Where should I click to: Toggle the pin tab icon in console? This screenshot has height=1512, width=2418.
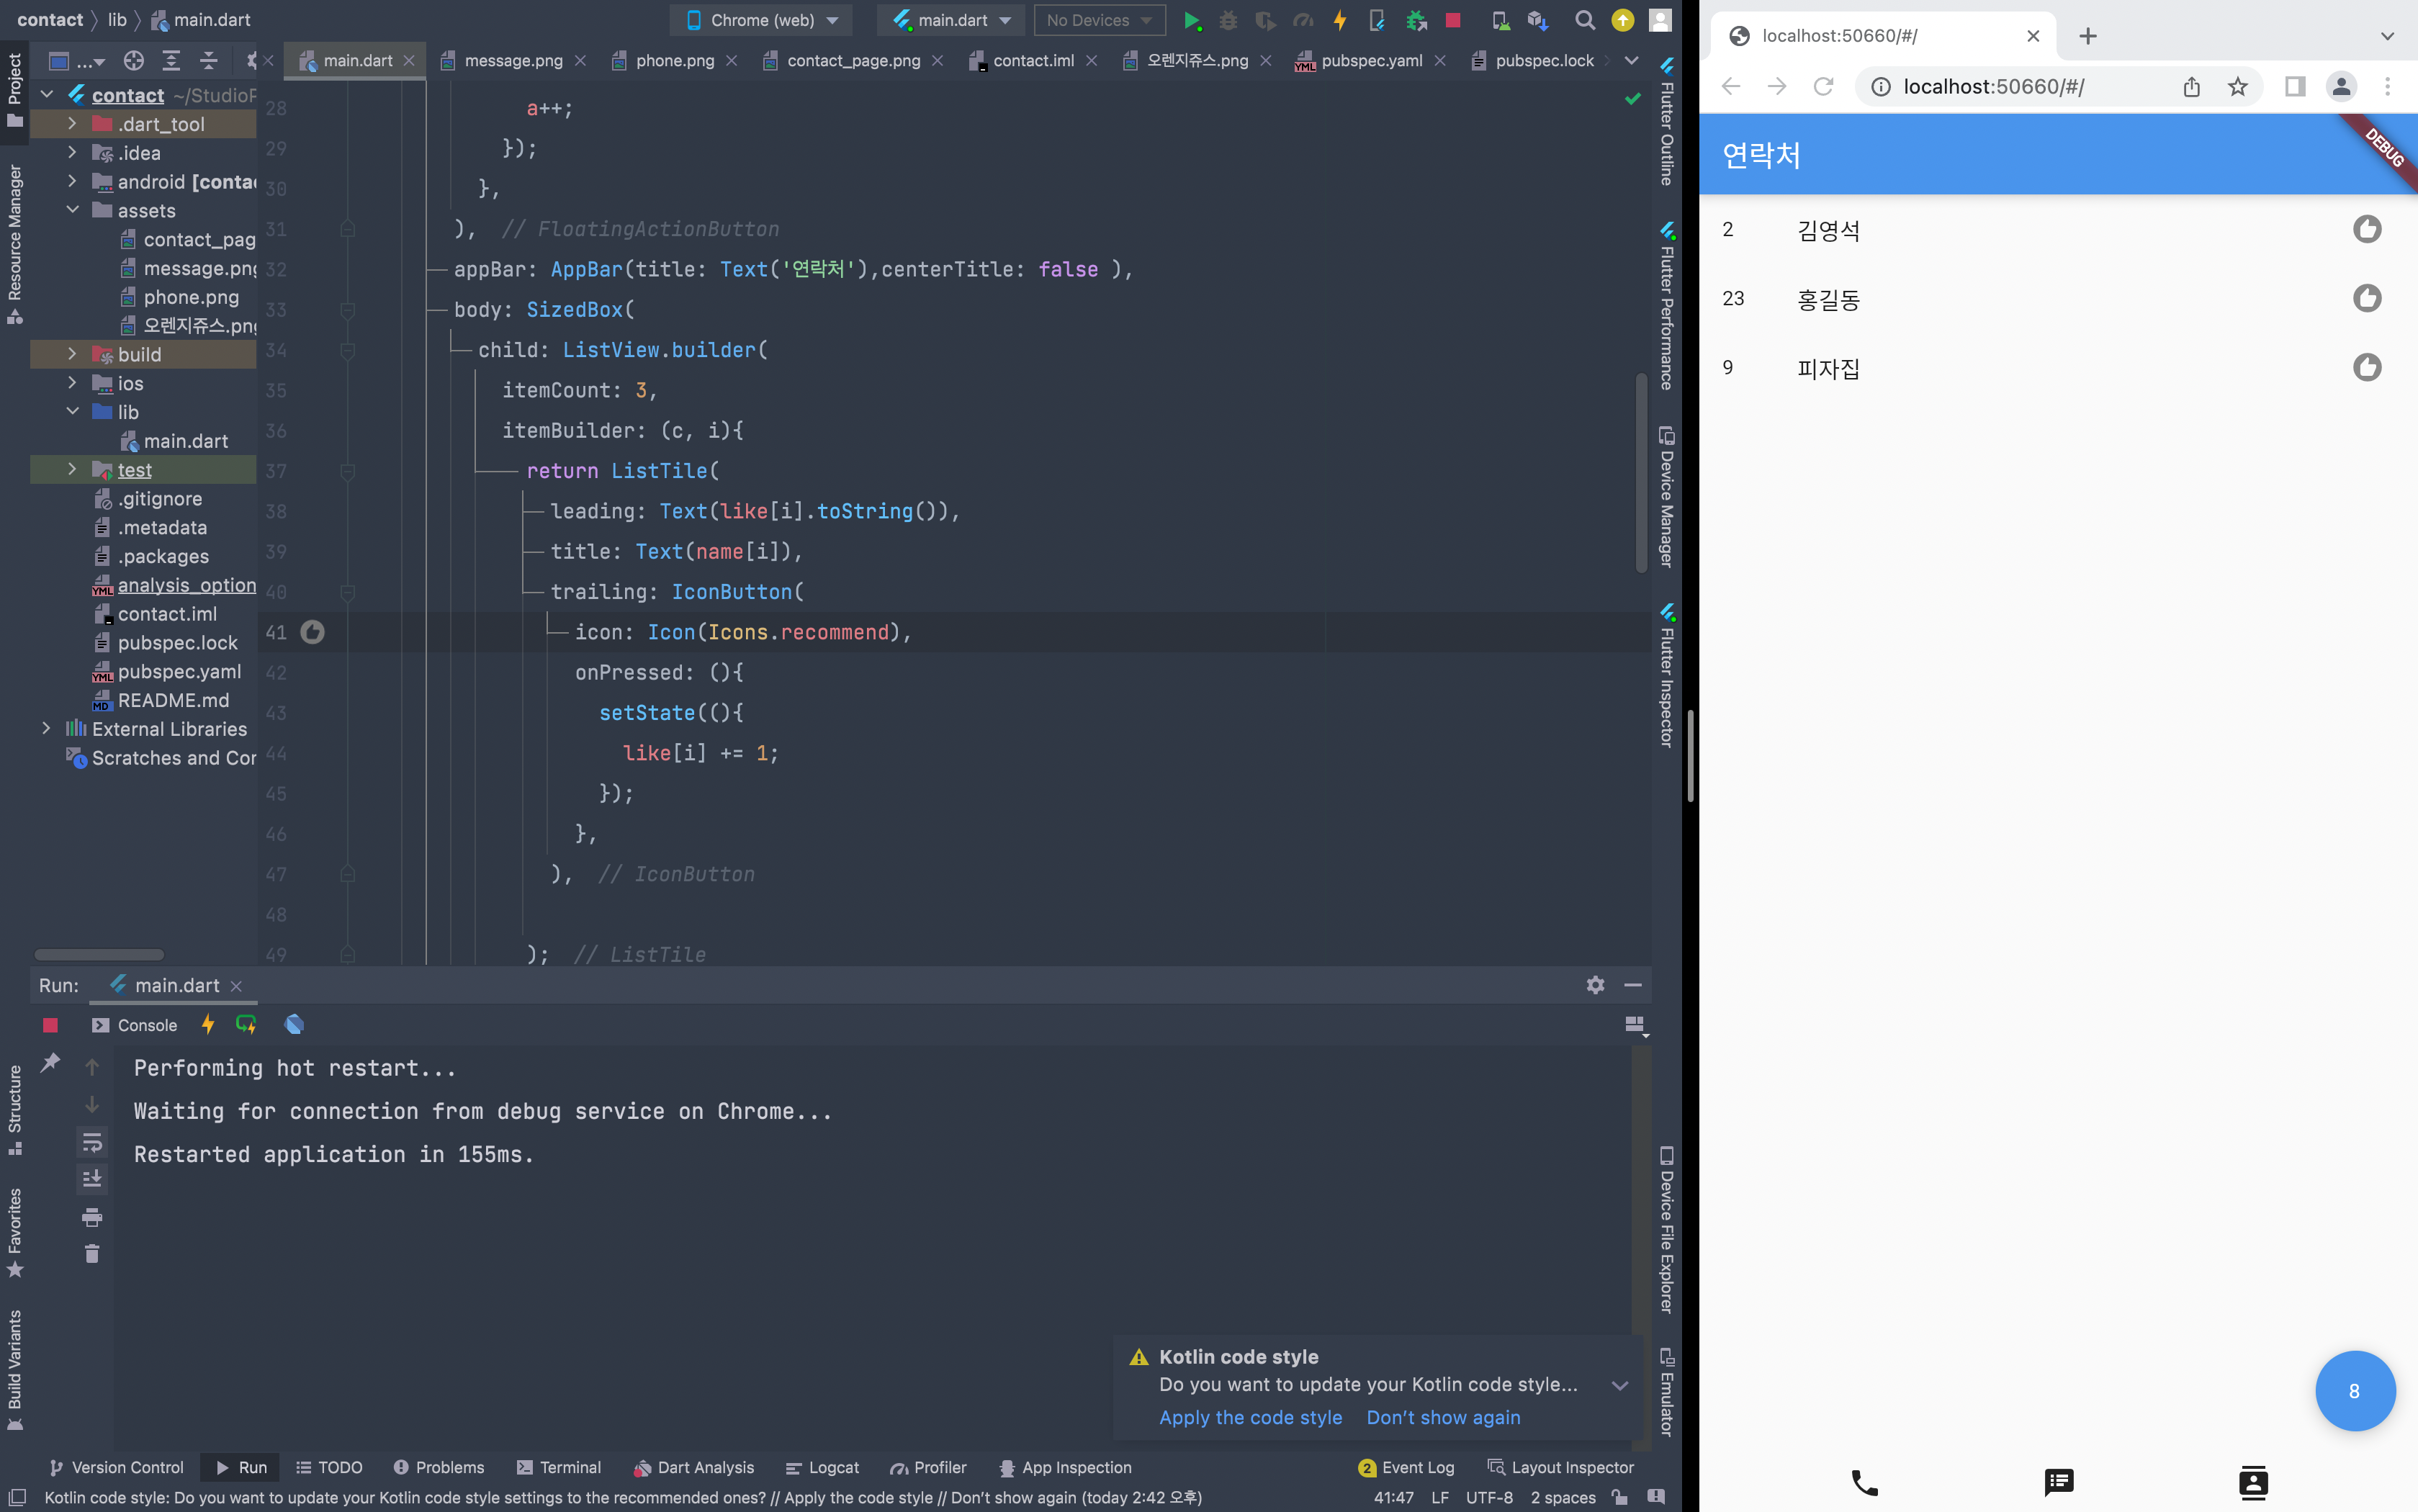click(50, 1062)
